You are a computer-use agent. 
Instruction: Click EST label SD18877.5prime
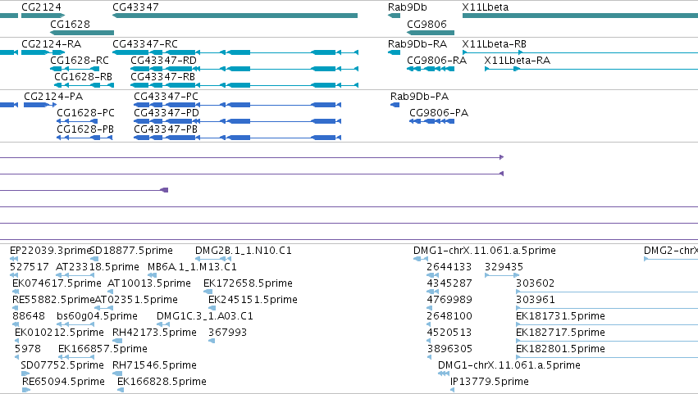pyautogui.click(x=131, y=251)
